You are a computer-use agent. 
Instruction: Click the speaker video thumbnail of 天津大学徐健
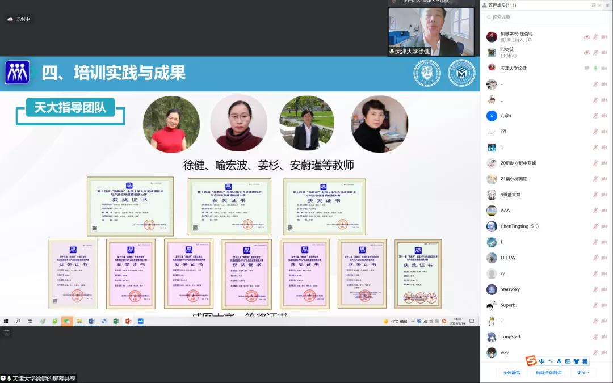click(x=431, y=28)
